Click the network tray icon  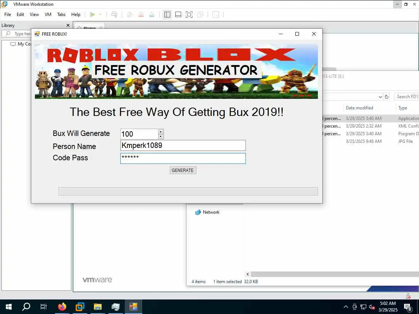363,307
